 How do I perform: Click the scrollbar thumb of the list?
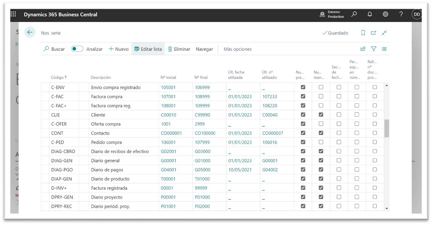click(x=387, y=129)
